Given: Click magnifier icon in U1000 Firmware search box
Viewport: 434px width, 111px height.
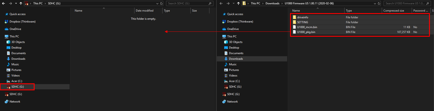Looking at the screenshot, I should pos(427,3).
